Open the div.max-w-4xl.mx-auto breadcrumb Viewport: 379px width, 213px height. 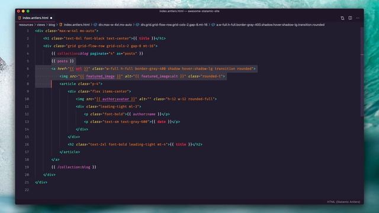click(x=115, y=25)
